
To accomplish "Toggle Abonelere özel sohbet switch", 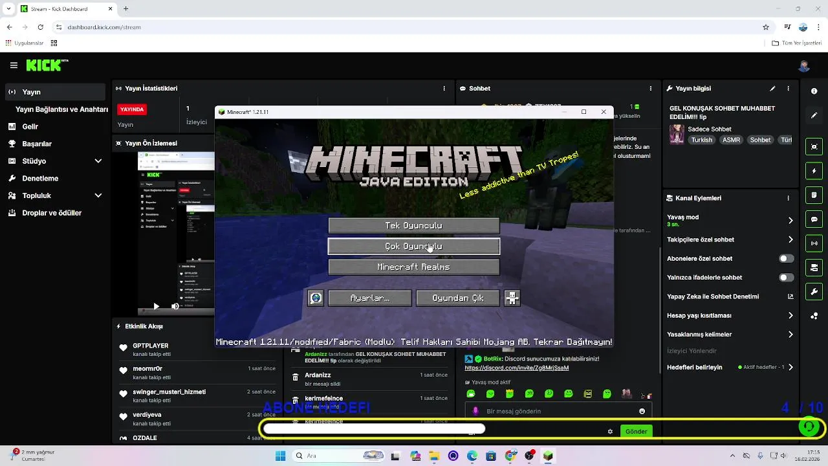I will (786, 258).
